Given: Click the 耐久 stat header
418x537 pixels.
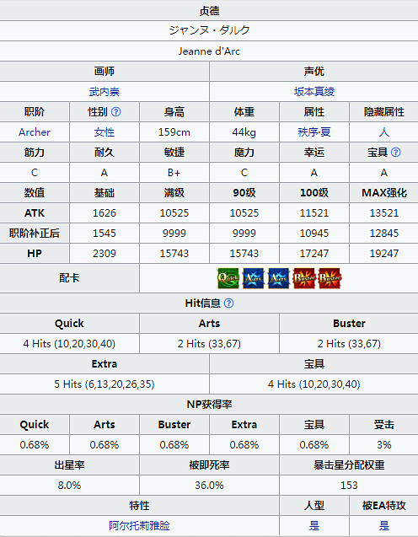Looking at the screenshot, I should (104, 152).
